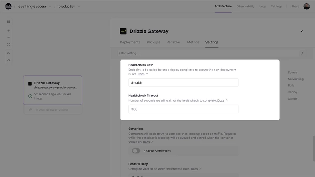Image resolution: width=315 pixels, height=177 pixels.
Task: Toggle Enable Serverless switch
Action: tap(136, 151)
